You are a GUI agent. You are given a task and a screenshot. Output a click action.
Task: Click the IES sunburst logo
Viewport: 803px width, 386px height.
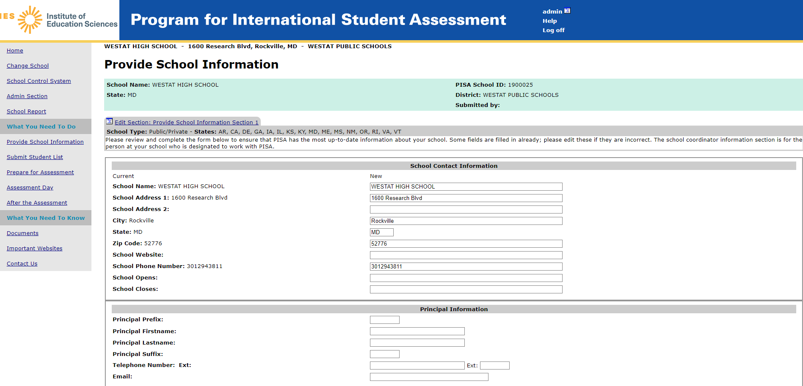click(30, 19)
